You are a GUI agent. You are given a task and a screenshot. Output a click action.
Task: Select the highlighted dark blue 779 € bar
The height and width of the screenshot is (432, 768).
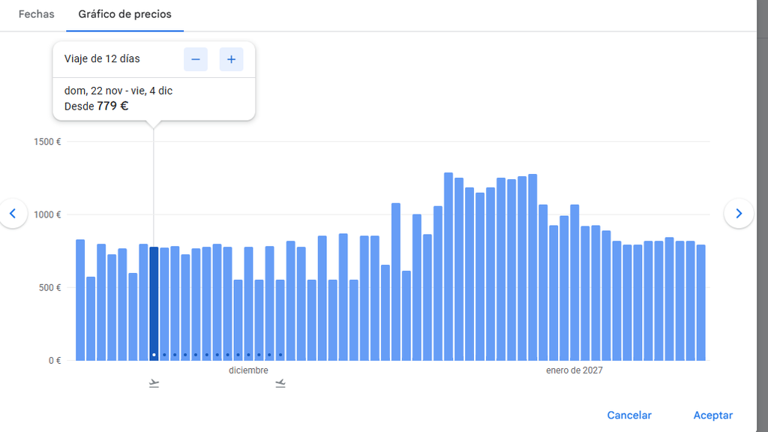tap(154, 304)
